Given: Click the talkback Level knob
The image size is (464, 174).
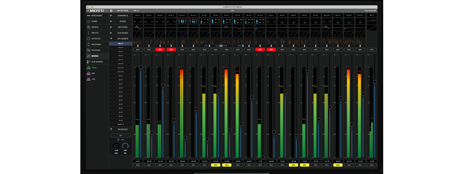Looking at the screenshot, I should point(116,146).
